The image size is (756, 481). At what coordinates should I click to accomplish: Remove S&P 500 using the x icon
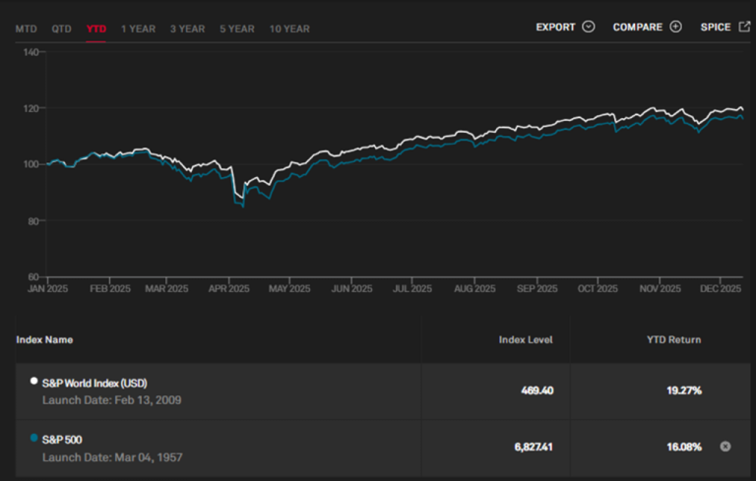click(725, 447)
